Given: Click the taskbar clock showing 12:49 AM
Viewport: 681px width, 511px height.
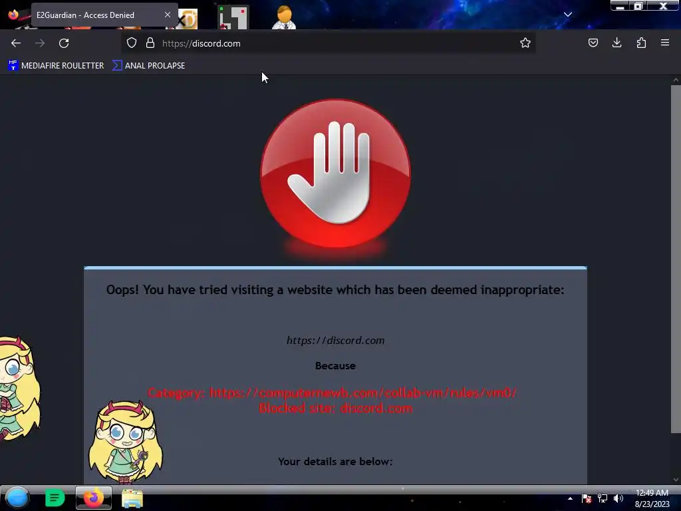Looking at the screenshot, I should coord(652,498).
